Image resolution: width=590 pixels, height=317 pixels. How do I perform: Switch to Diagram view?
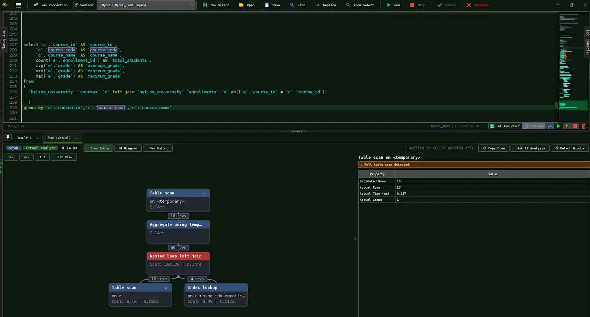click(128, 148)
